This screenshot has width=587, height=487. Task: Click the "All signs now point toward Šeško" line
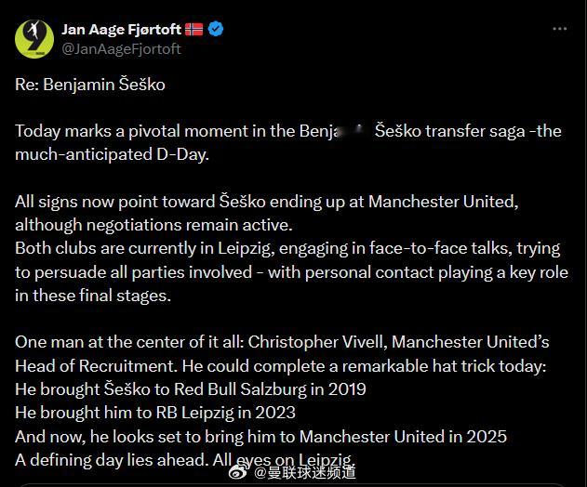267,202
